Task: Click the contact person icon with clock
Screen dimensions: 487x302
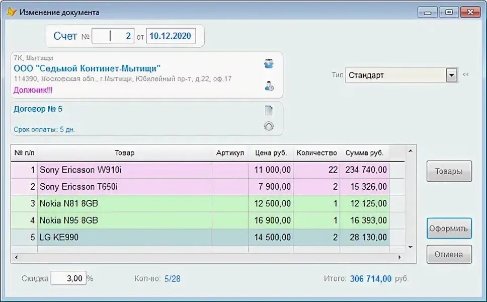Action: 269,86
